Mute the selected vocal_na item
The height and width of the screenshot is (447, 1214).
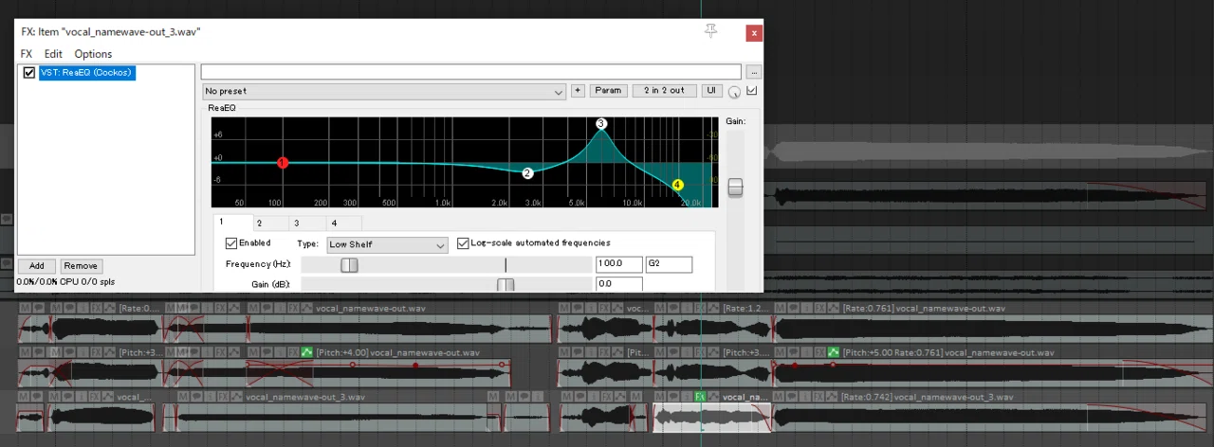pos(660,397)
